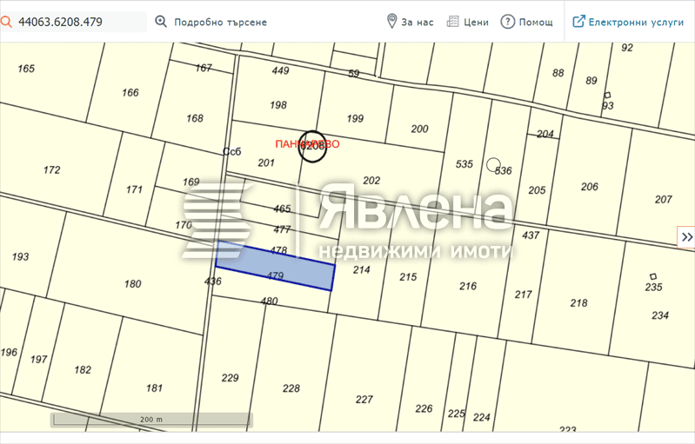This screenshot has height=444, width=695.
Task: Select parcel 214 on the map
Action: click(361, 269)
